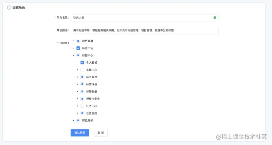Screen dimensions: 272x145
Task: Expand the 授权与安全 tree node
Action: 77,99
